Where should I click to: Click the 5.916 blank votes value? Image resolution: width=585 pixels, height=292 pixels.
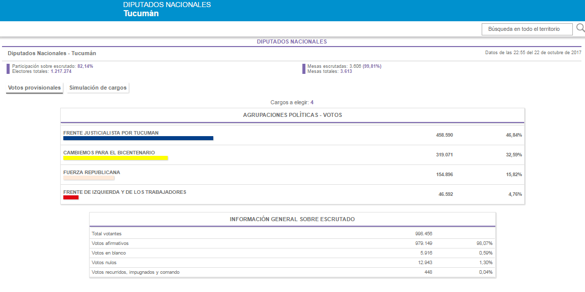(426, 253)
